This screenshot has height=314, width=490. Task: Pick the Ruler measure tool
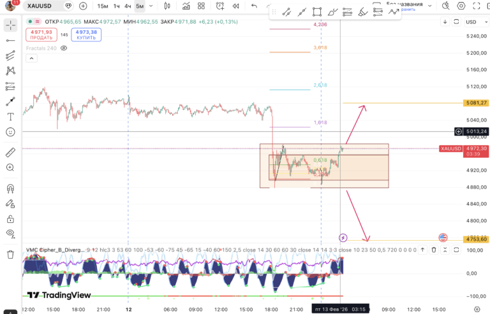click(x=10, y=152)
